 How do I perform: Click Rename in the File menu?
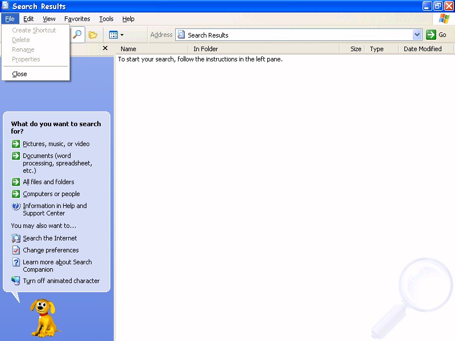click(36, 49)
